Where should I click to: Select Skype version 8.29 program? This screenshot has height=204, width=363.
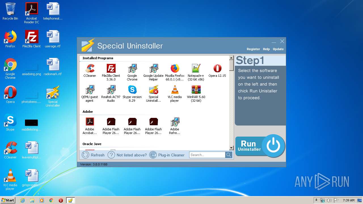click(132, 93)
